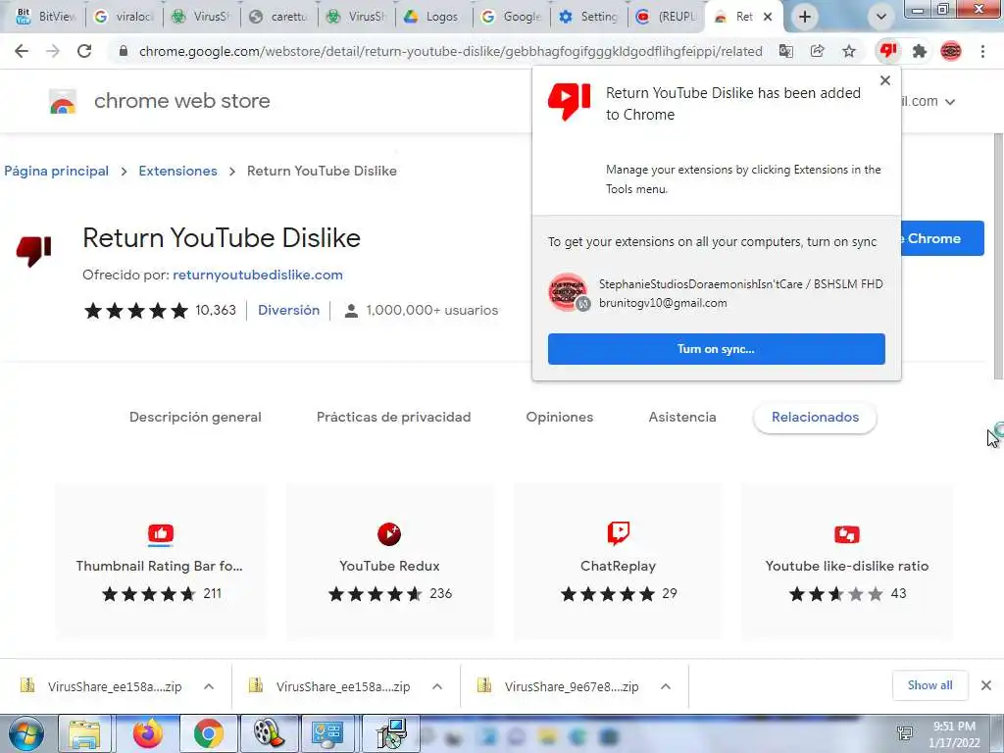The width and height of the screenshot is (1004, 753).
Task: Expand options for first VirusShare_ee158a download
Action: [209, 686]
